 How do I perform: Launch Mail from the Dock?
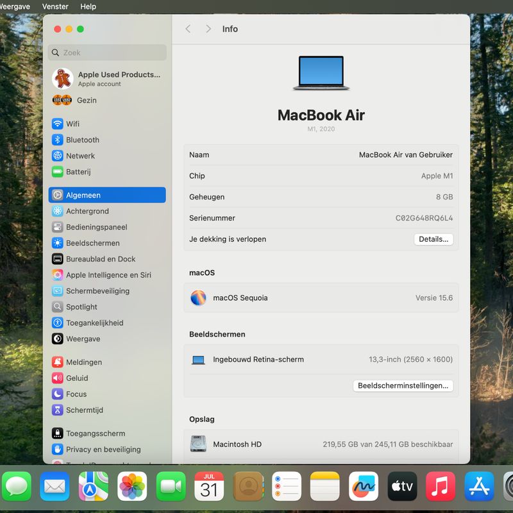tap(55, 487)
